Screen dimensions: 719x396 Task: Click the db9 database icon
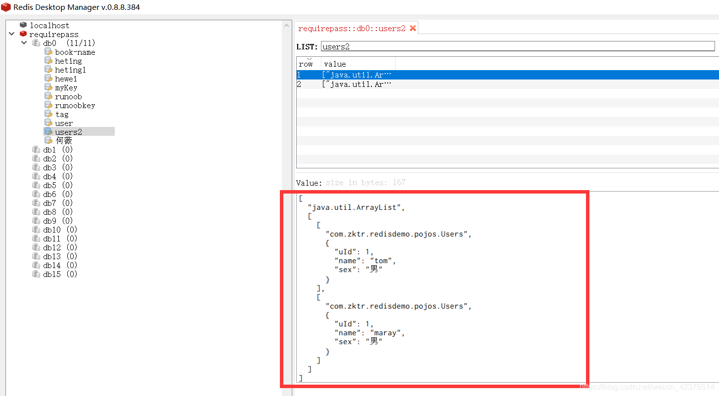coord(36,221)
